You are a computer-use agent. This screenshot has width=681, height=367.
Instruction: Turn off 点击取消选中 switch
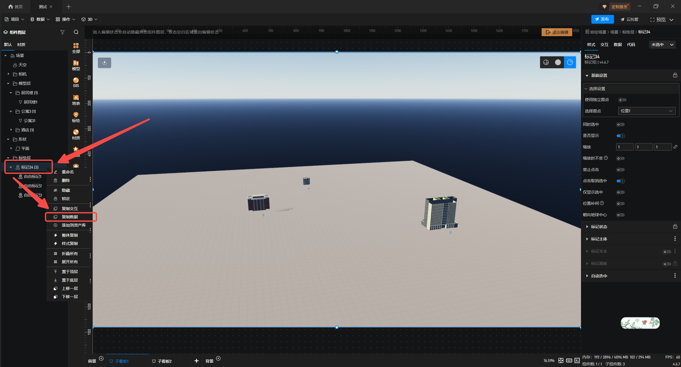(620, 181)
